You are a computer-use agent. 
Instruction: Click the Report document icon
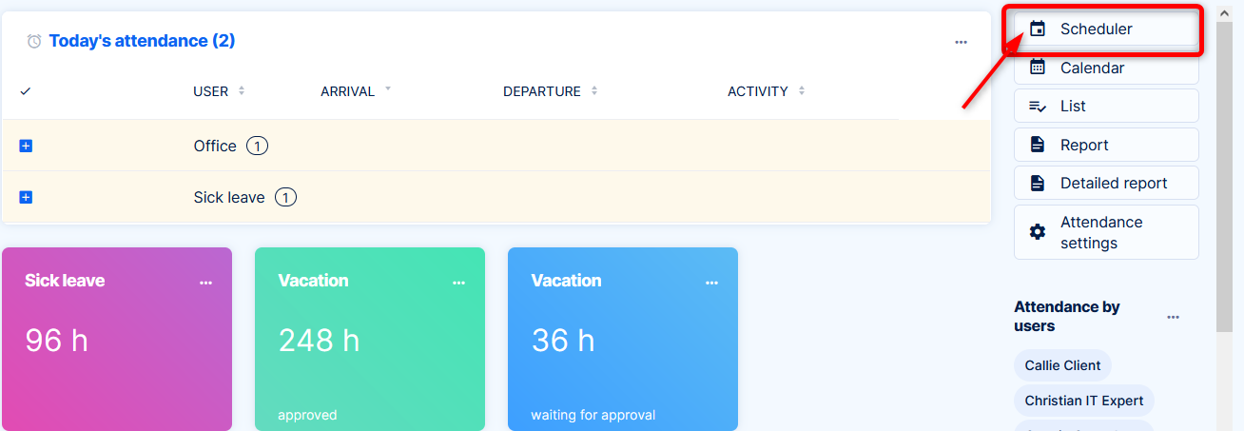click(x=1038, y=145)
